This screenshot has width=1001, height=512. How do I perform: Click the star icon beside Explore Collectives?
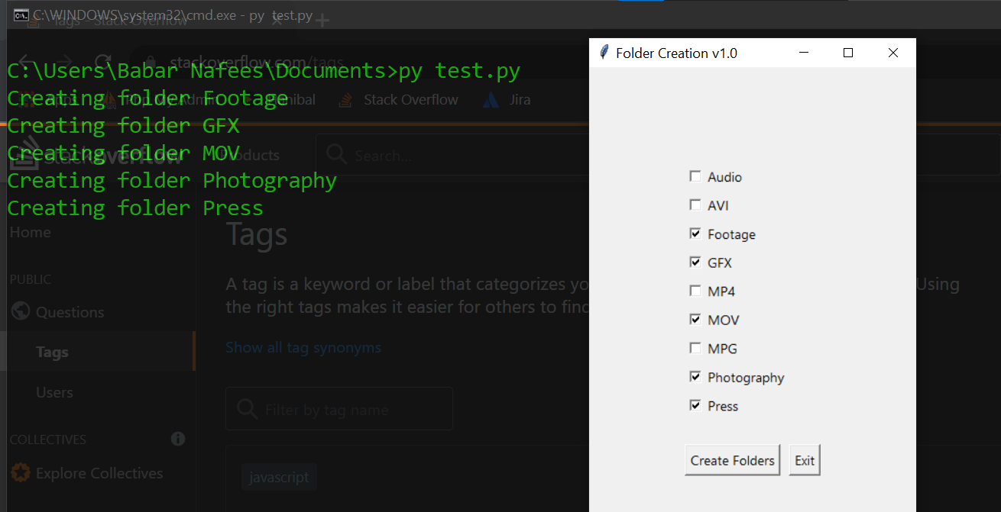point(21,473)
